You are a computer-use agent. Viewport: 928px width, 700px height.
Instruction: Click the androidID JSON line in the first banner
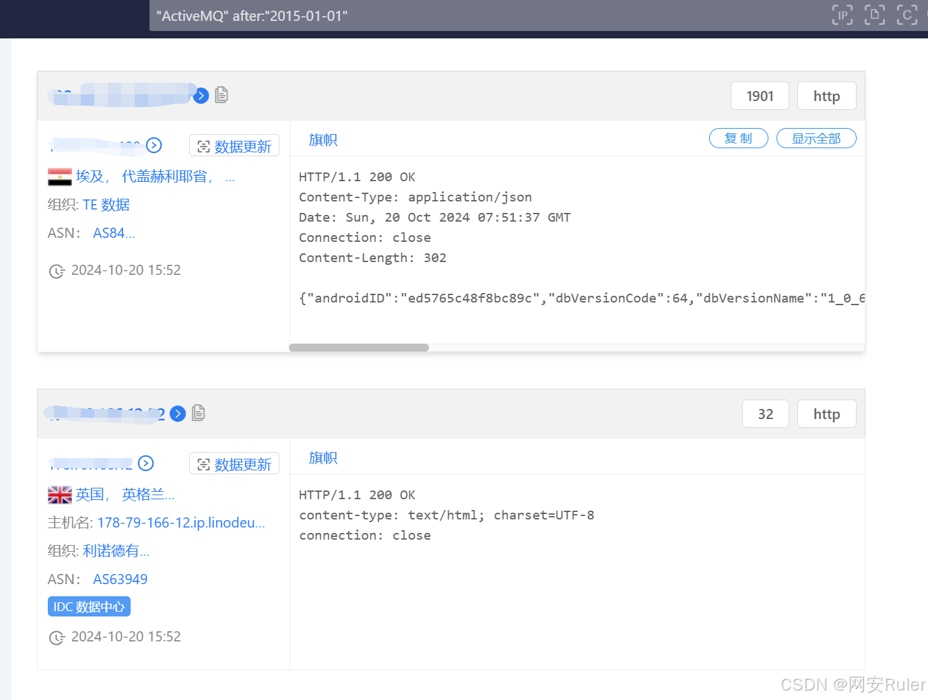(x=582, y=298)
